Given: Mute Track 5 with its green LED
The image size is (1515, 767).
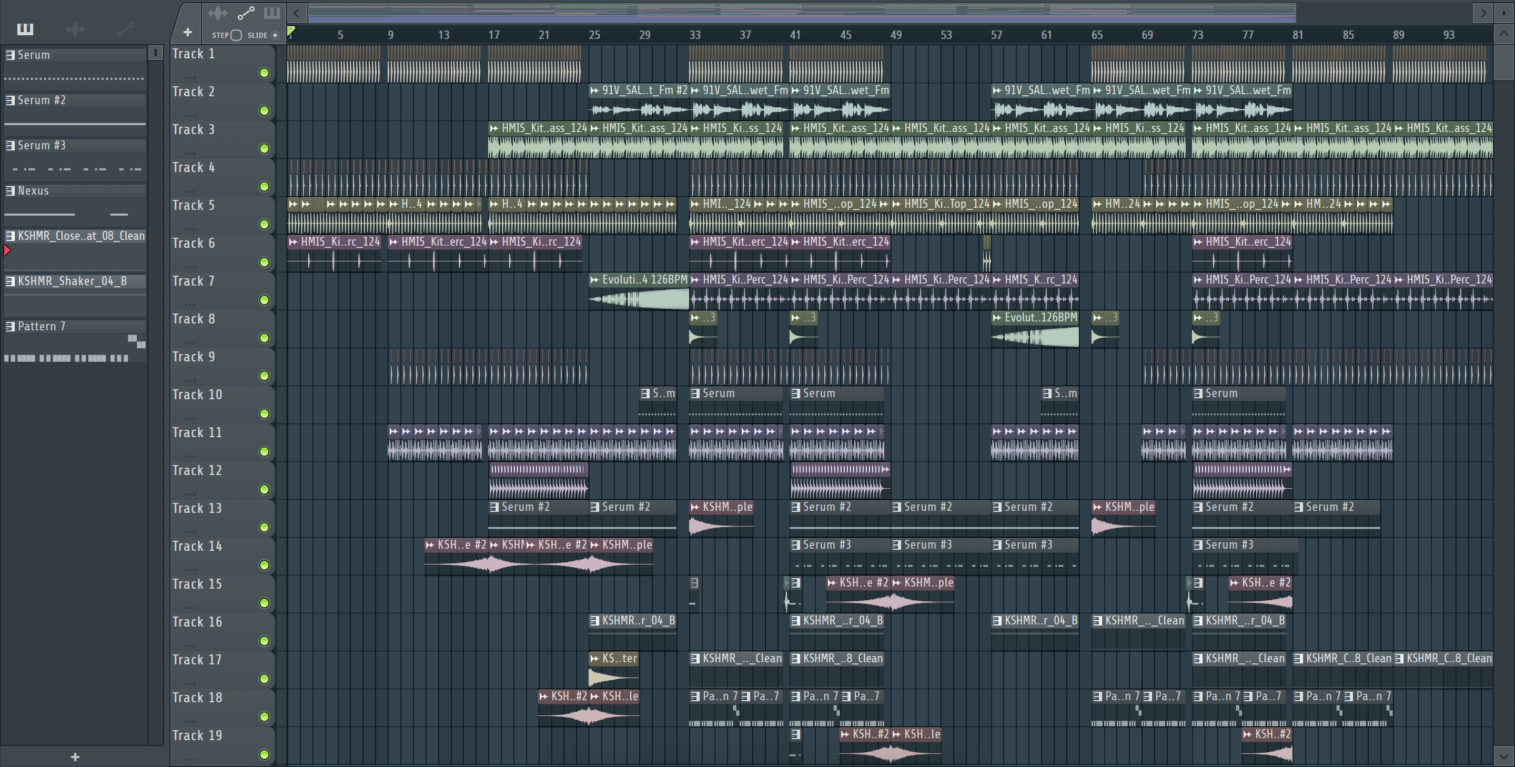Looking at the screenshot, I should 265,225.
